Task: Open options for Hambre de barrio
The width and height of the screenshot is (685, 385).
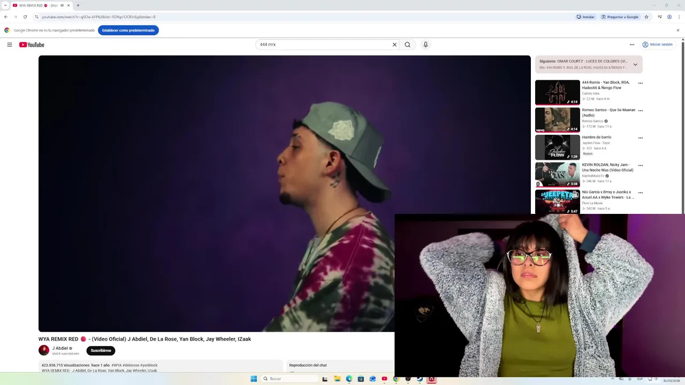Action: click(641, 138)
